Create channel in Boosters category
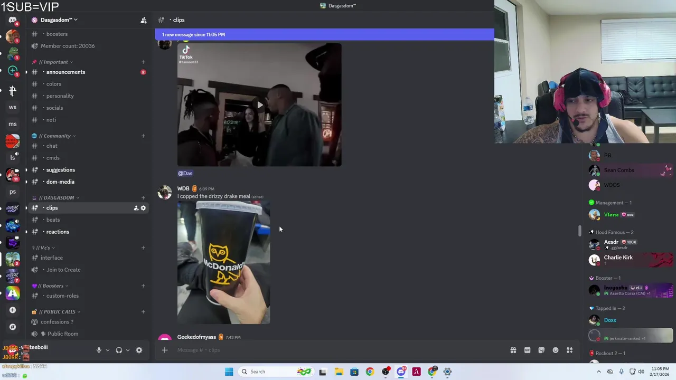Viewport: 676px width, 380px height. [x=143, y=286]
